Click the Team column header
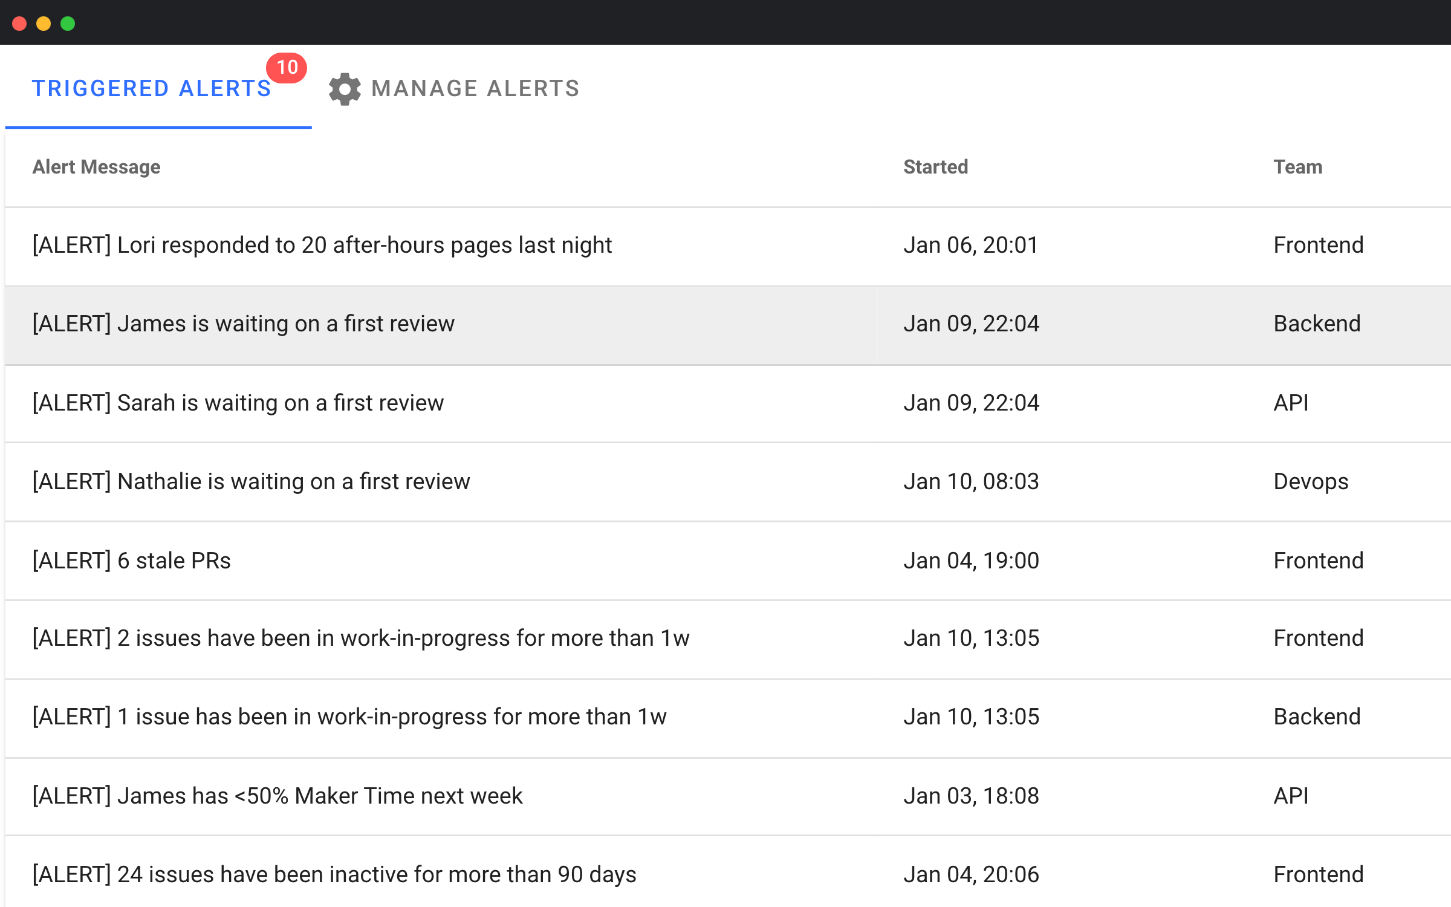This screenshot has height=907, width=1451. (x=1297, y=167)
